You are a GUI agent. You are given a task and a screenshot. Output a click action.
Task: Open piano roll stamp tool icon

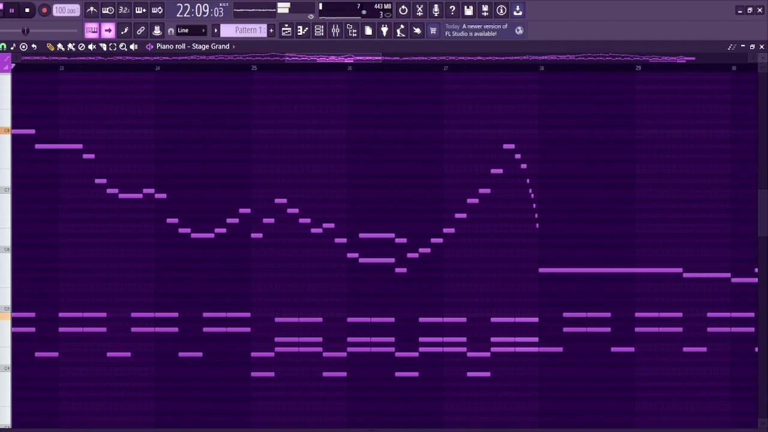click(23, 47)
